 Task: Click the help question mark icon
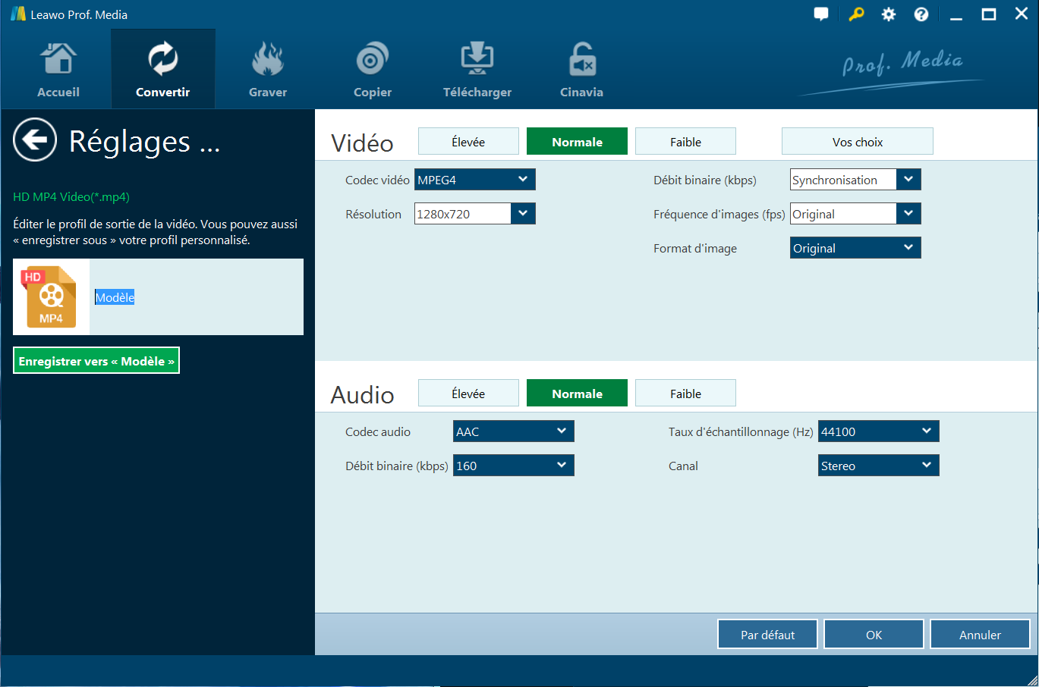[921, 14]
